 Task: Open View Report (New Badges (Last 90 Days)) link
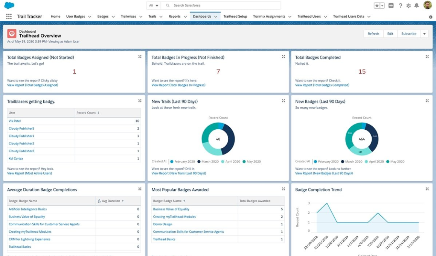324,173
